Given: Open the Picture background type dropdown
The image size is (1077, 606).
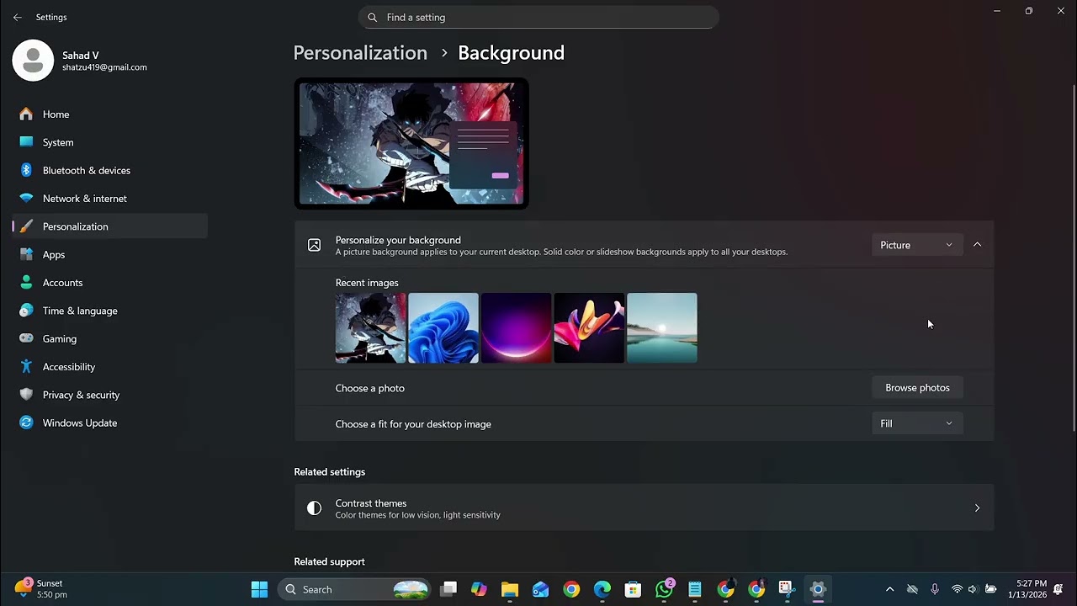Looking at the screenshot, I should tap(917, 245).
